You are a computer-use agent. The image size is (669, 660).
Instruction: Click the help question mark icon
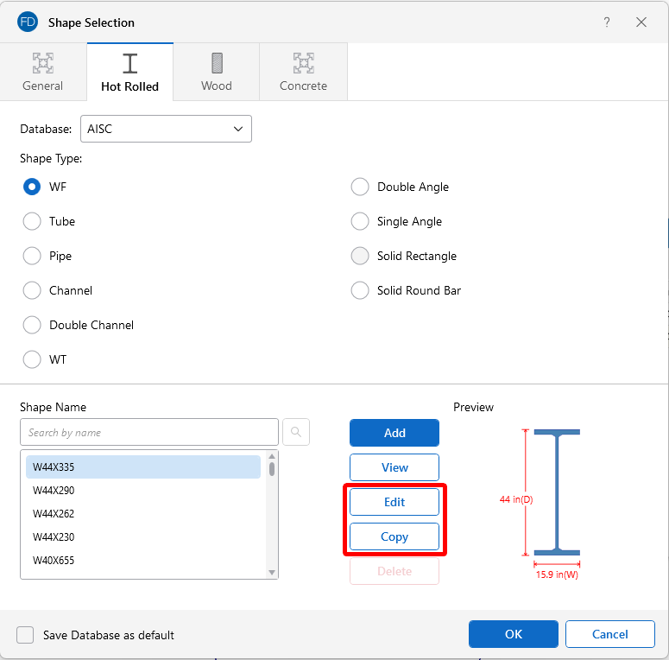[607, 22]
